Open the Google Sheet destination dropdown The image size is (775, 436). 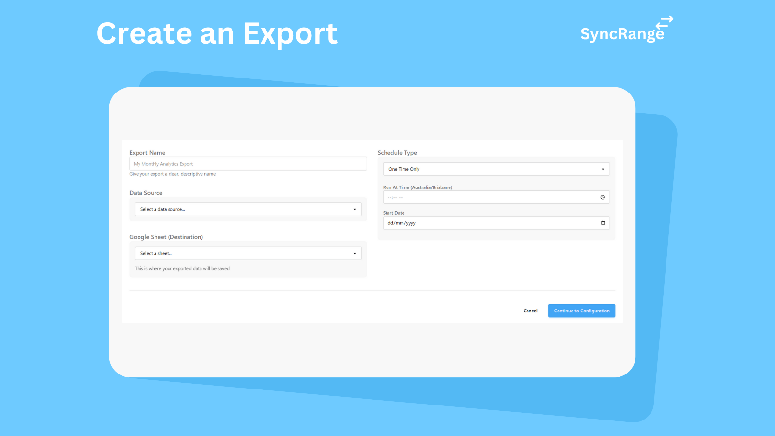pos(248,253)
